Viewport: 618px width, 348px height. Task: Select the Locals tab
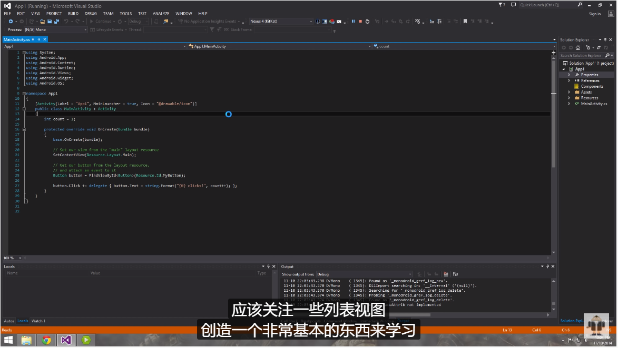tap(23, 321)
